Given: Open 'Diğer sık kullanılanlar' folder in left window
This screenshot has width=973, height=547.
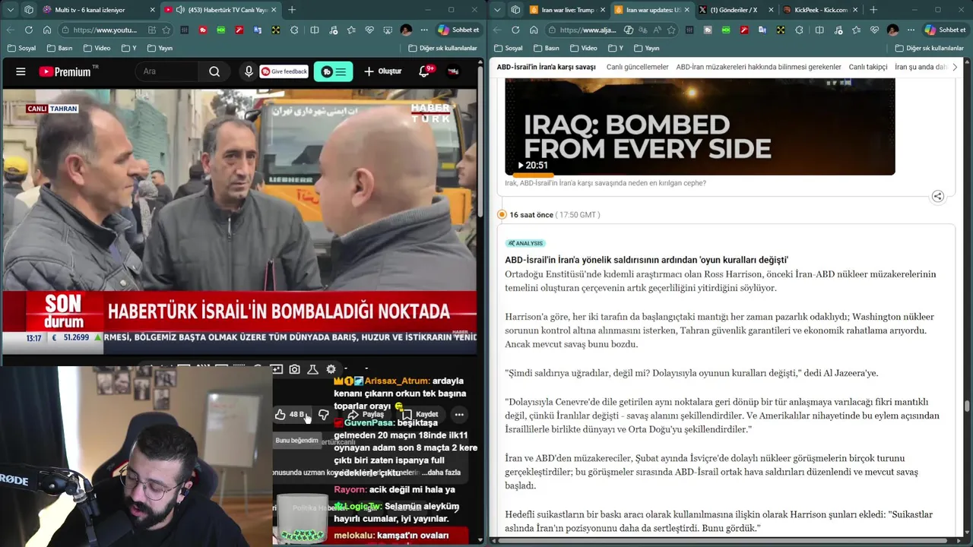Looking at the screenshot, I should (x=442, y=48).
